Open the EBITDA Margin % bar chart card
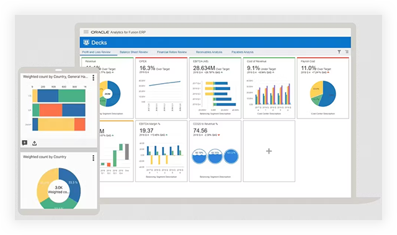Viewport: 397px width, 235px height. click(x=161, y=151)
